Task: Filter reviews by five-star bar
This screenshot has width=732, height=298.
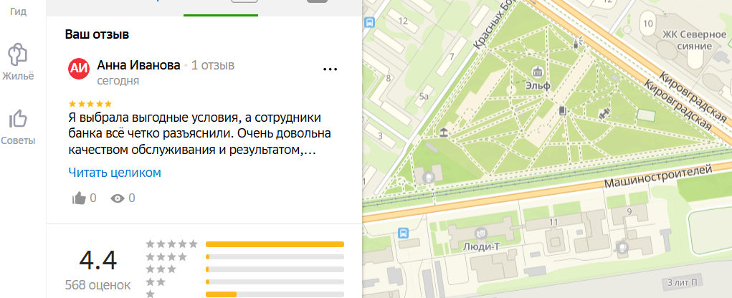Action: (x=275, y=244)
